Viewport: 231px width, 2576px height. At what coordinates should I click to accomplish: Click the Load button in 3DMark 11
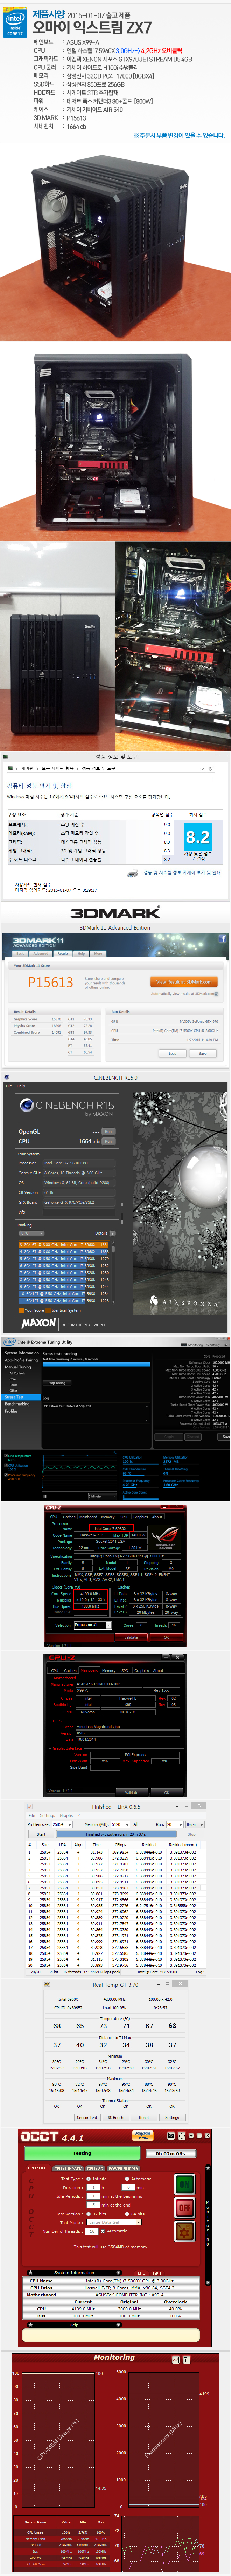173,1053
